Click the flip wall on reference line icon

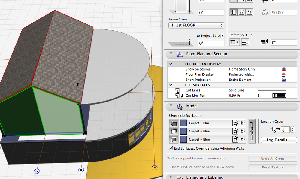(245, 43)
